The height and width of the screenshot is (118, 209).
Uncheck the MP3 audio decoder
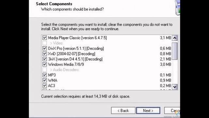[x=45, y=75]
